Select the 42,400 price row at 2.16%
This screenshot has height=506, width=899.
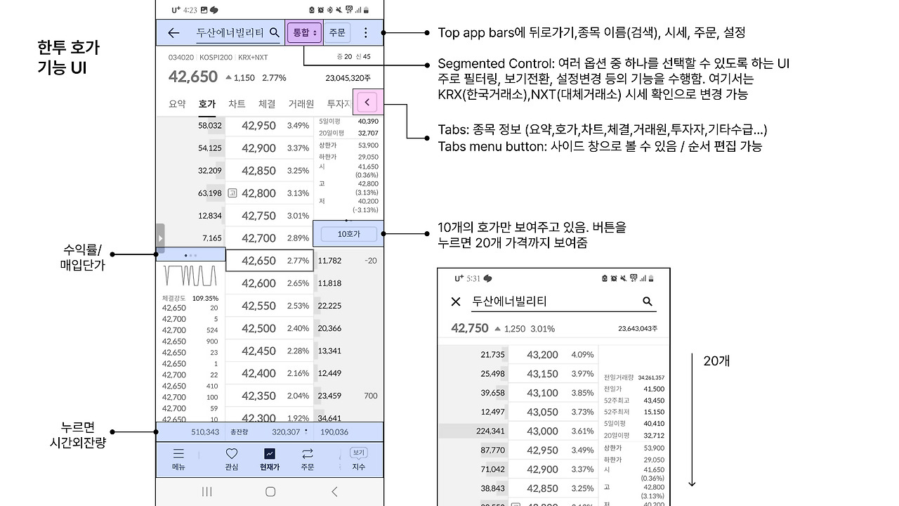point(269,373)
